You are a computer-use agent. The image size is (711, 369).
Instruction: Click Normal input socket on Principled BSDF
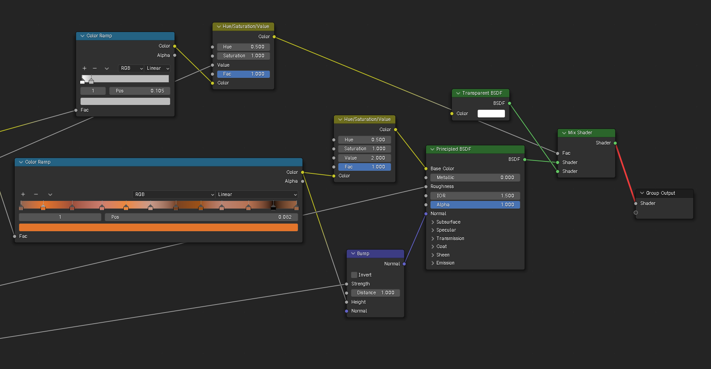click(426, 214)
